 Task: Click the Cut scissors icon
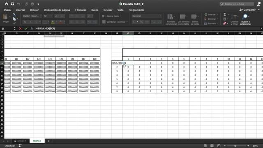pos(14,14)
